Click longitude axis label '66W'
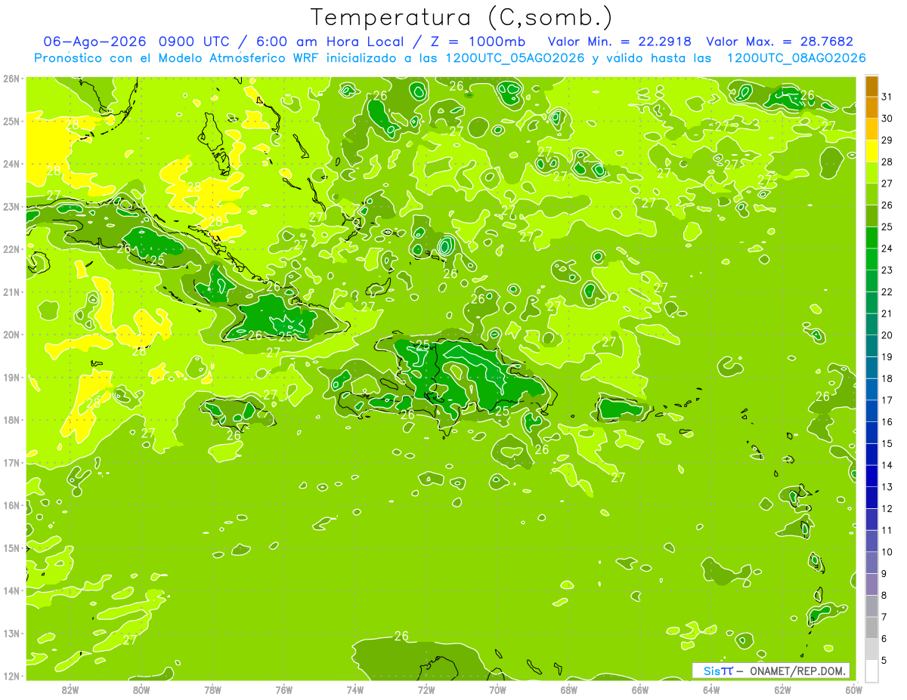Screen dimensions: 907x700 (639, 689)
